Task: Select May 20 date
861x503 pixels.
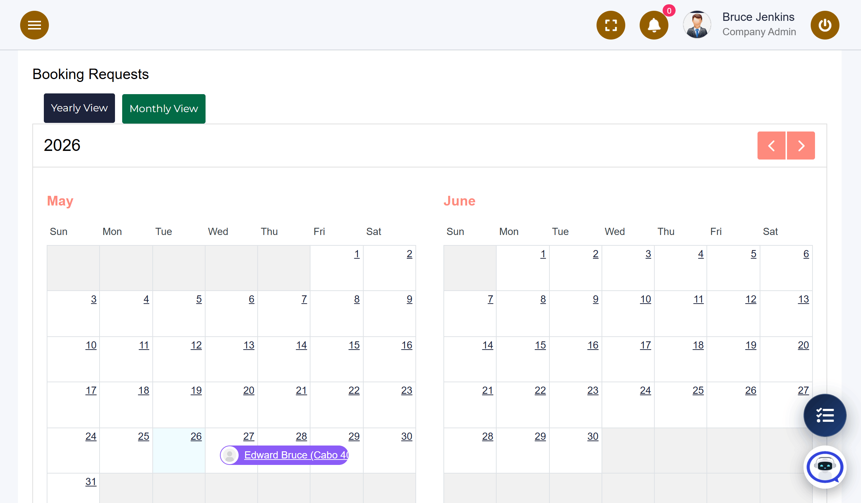Action: (x=249, y=391)
